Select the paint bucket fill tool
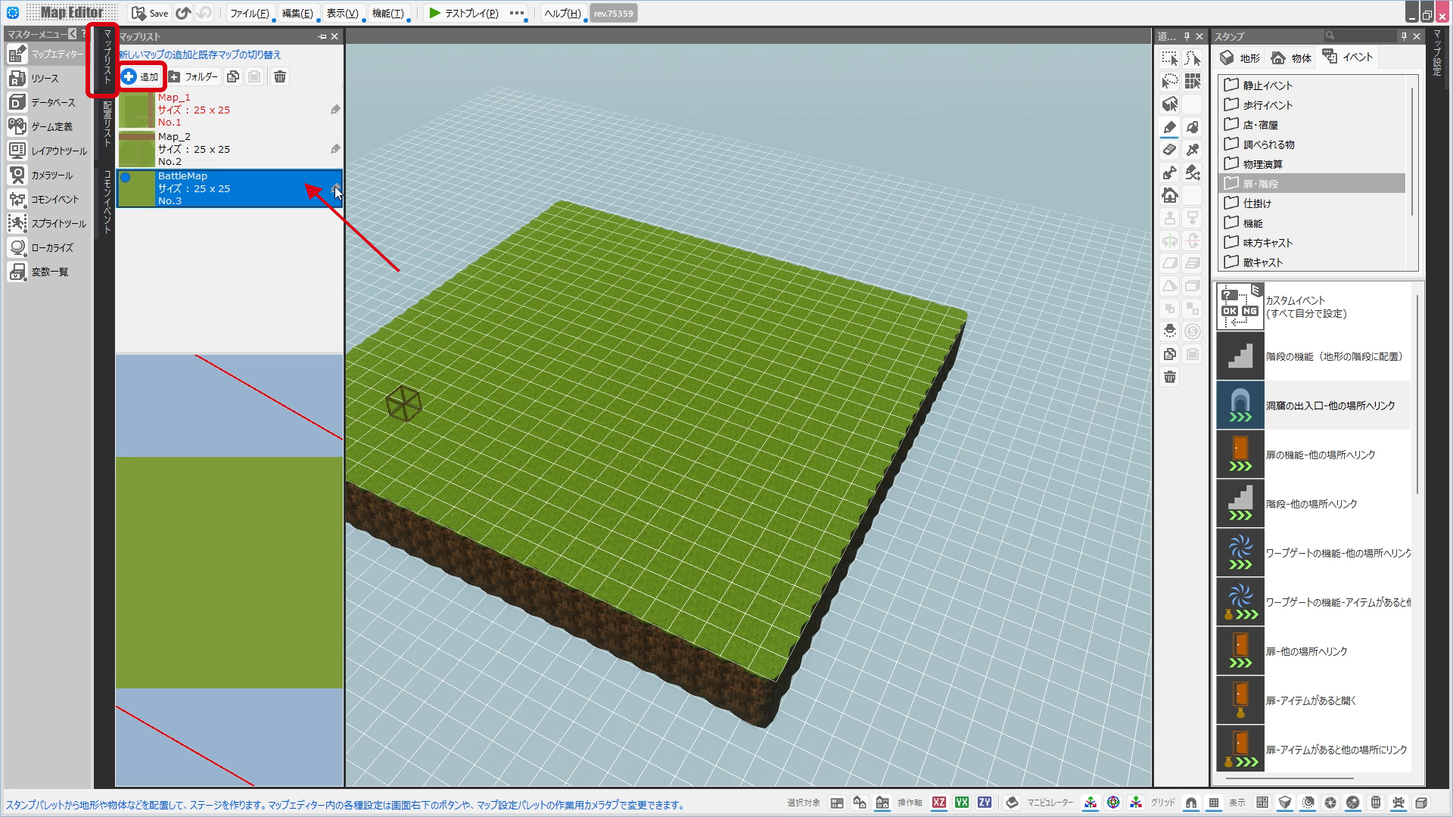 point(1193,127)
